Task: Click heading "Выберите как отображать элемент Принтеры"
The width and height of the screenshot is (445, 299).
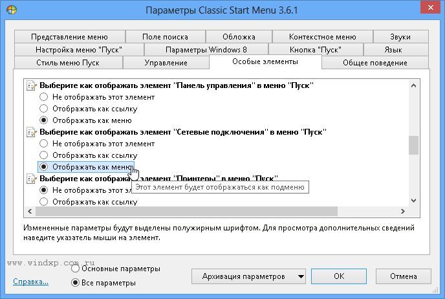Action: (158, 179)
